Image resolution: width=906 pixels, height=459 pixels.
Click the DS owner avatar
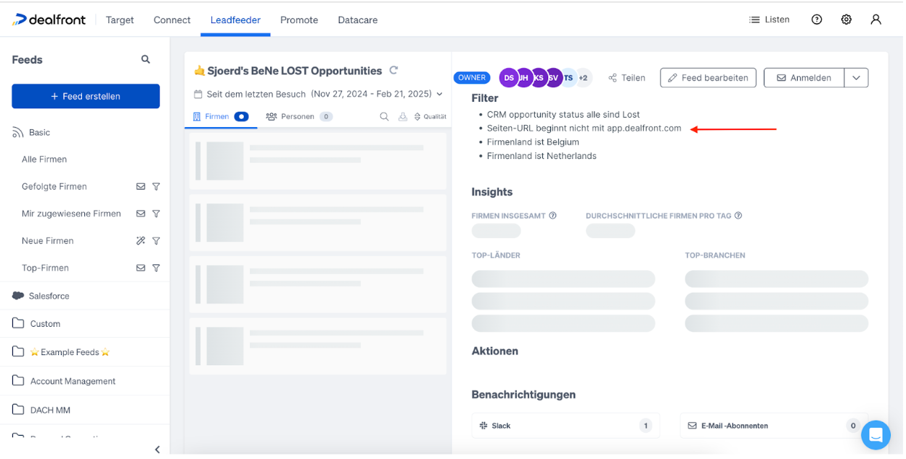(x=509, y=78)
